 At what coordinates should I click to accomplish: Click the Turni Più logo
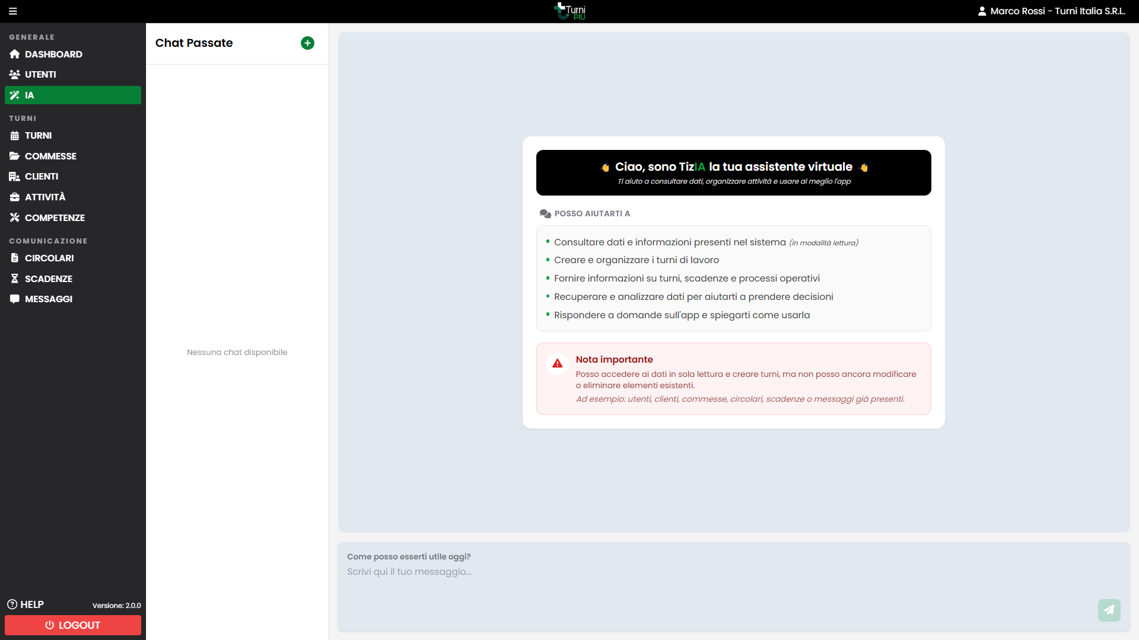coord(569,11)
